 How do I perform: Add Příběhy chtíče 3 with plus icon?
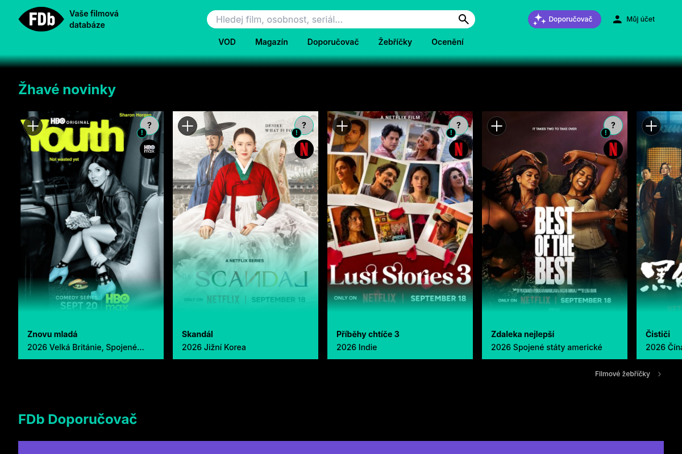point(342,126)
